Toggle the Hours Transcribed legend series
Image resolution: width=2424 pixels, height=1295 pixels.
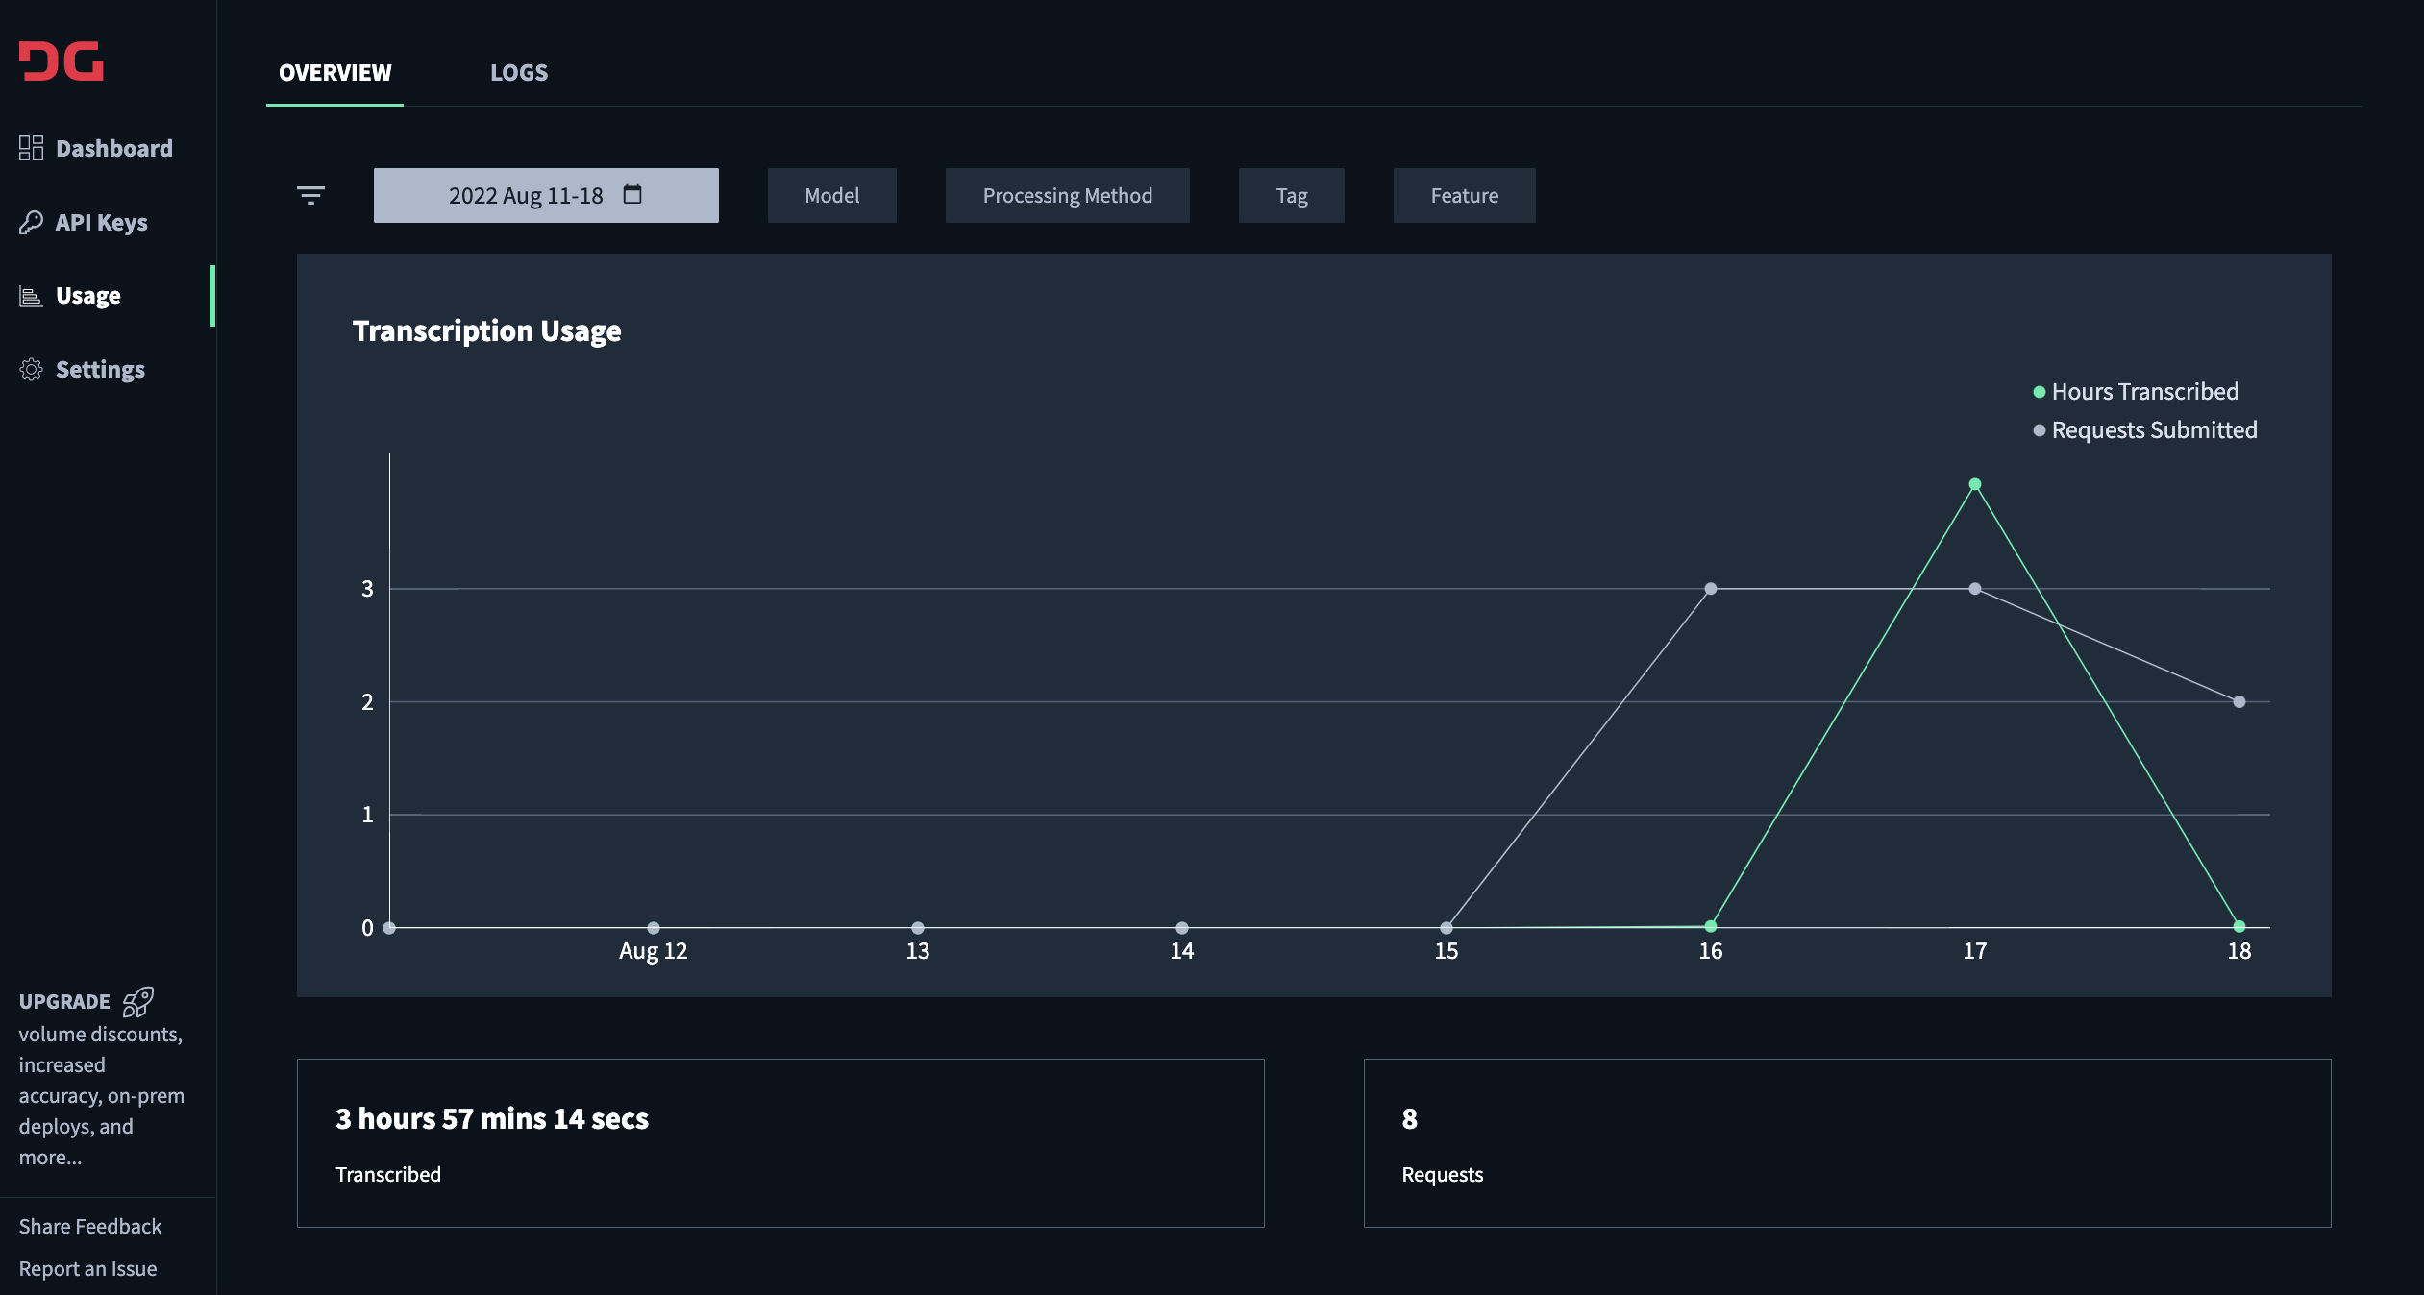[2144, 392]
